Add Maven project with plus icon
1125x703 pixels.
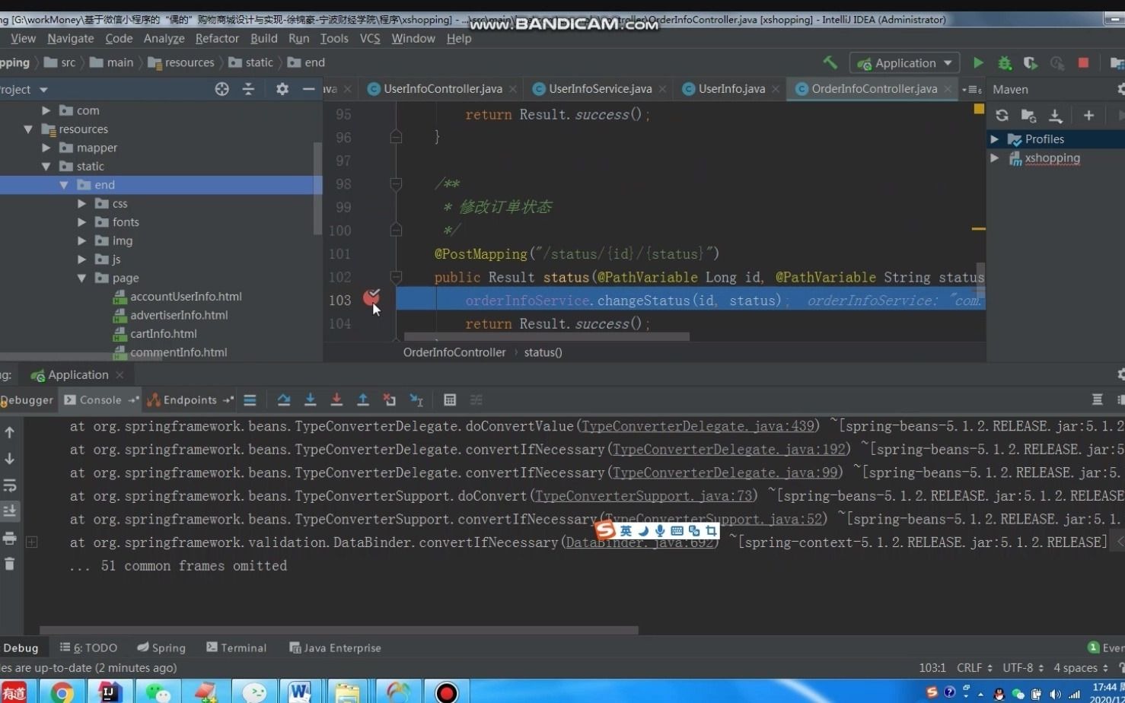pyautogui.click(x=1088, y=116)
